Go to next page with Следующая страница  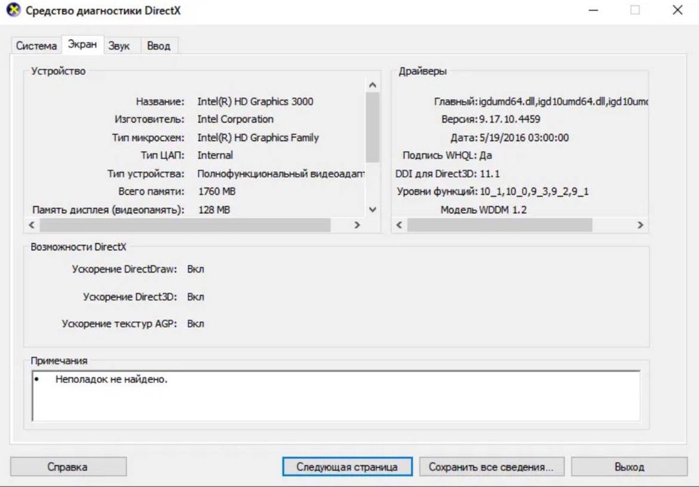coord(347,467)
